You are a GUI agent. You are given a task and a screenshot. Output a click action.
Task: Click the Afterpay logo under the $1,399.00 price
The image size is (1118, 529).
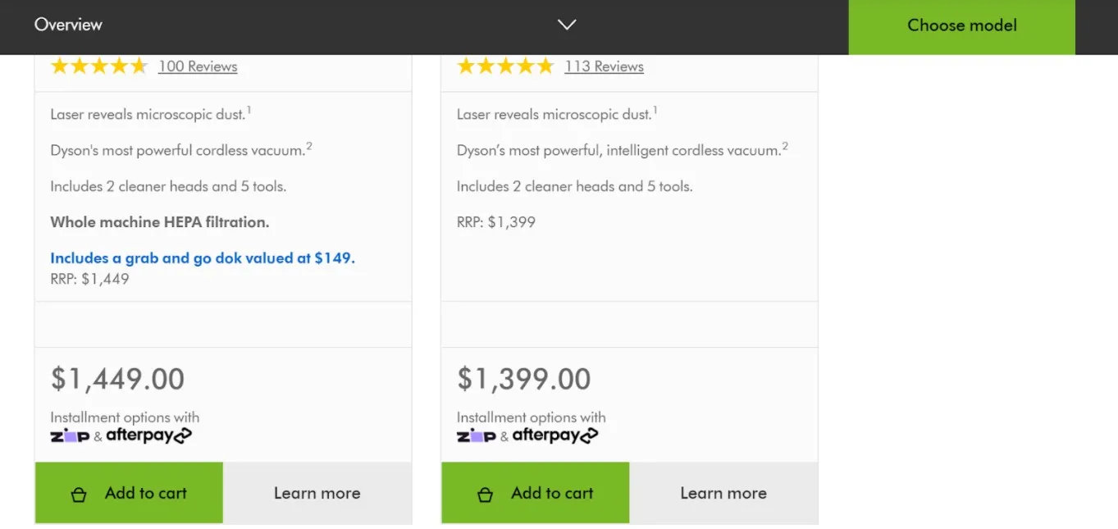tap(555, 436)
